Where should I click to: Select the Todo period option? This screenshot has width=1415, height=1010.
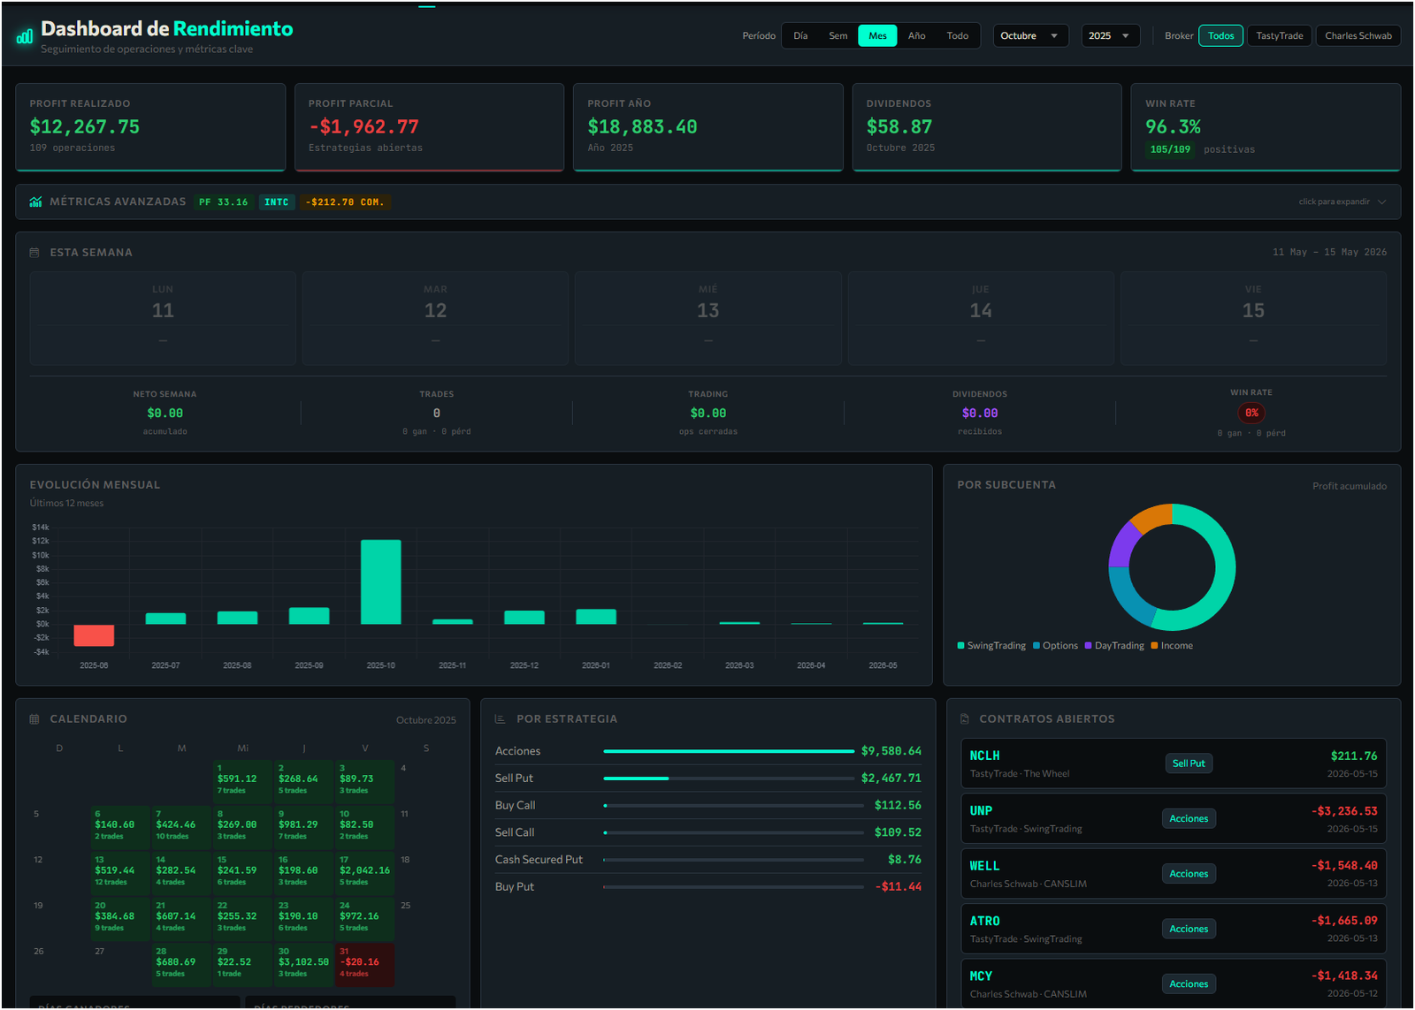coord(958,36)
